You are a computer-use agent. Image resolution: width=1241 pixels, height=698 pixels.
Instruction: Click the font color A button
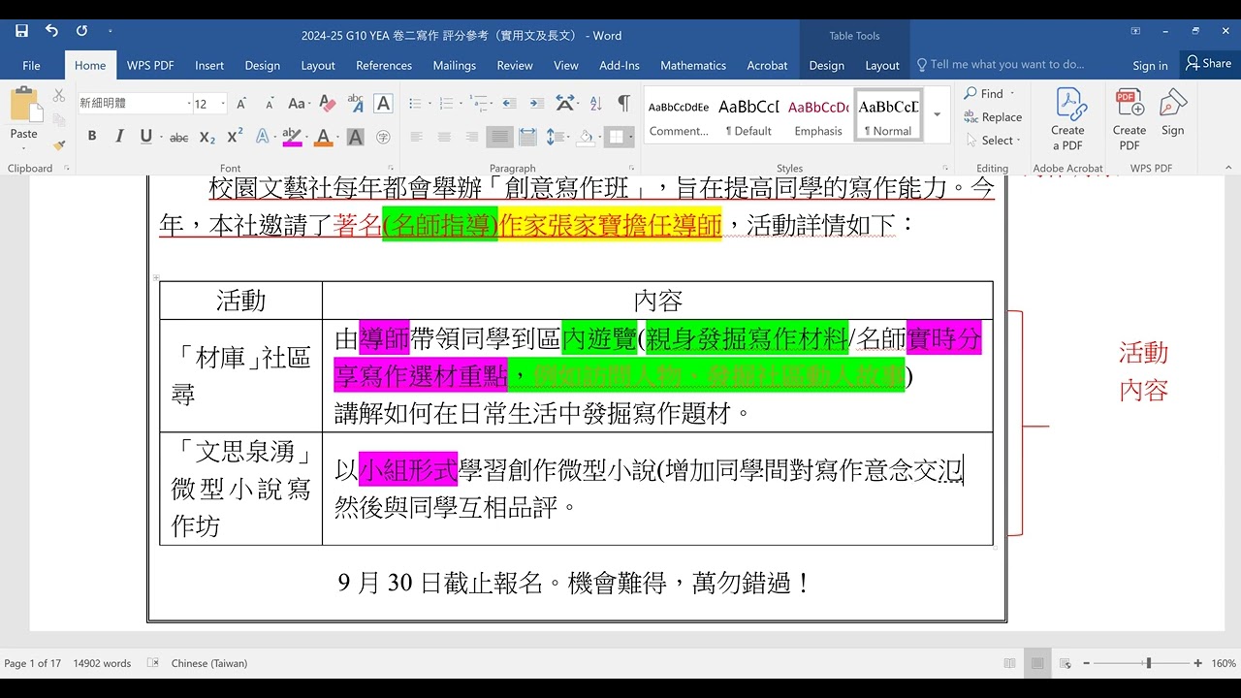[x=324, y=137]
